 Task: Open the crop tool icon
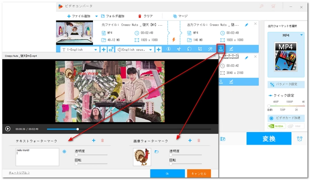[x=200, y=49]
